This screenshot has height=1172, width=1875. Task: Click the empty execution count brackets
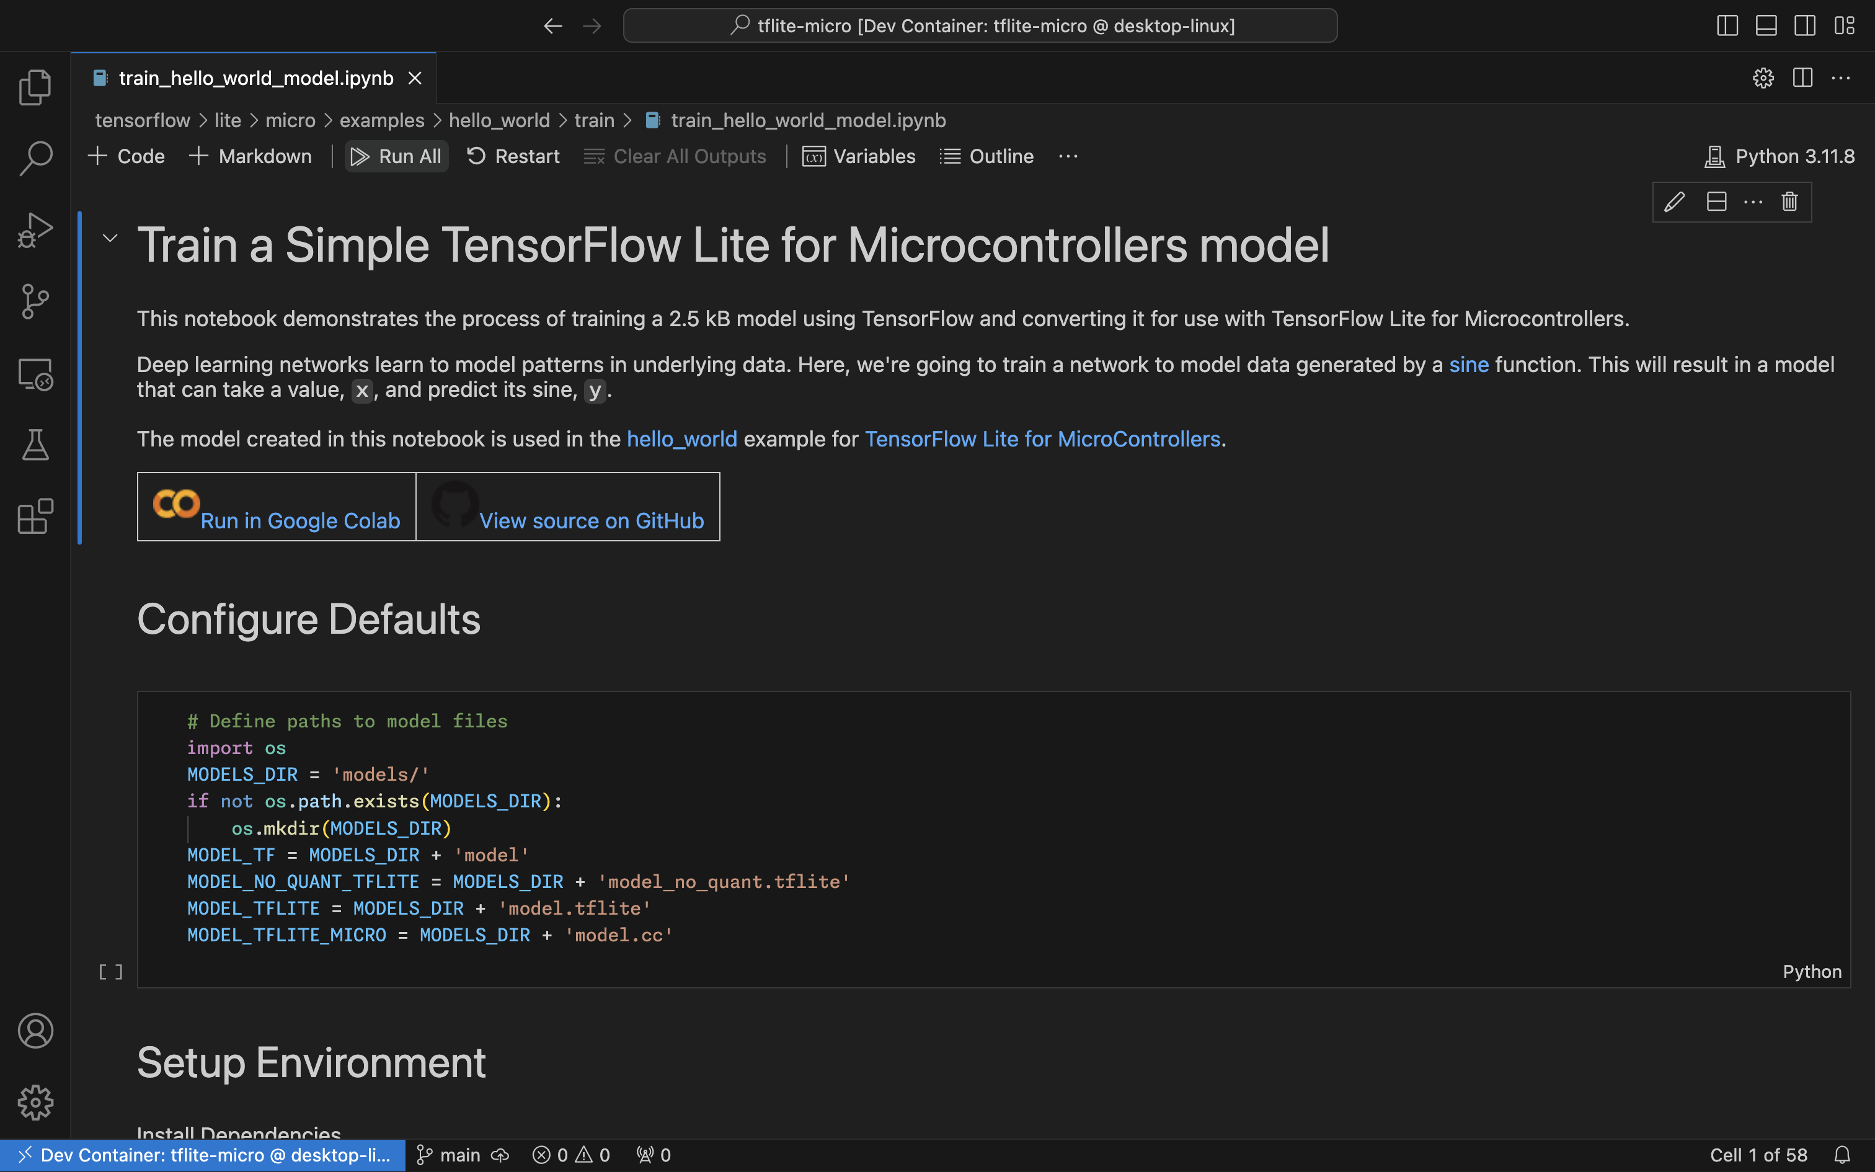[111, 972]
